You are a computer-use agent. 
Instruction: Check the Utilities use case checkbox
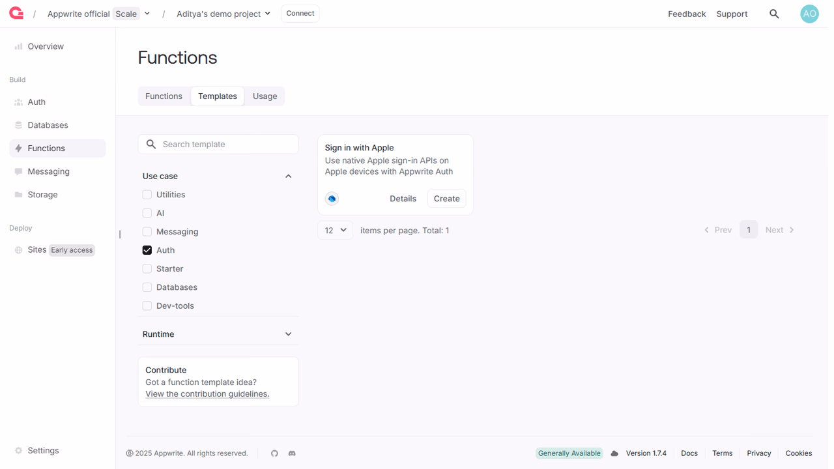point(147,195)
